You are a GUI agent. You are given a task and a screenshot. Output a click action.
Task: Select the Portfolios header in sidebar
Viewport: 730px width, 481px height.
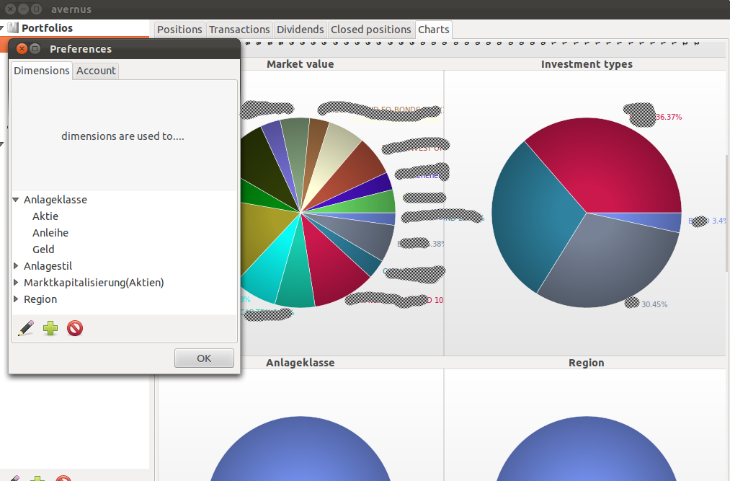47,28
